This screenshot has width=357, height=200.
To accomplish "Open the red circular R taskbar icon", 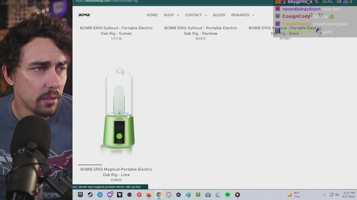I will [139, 195].
